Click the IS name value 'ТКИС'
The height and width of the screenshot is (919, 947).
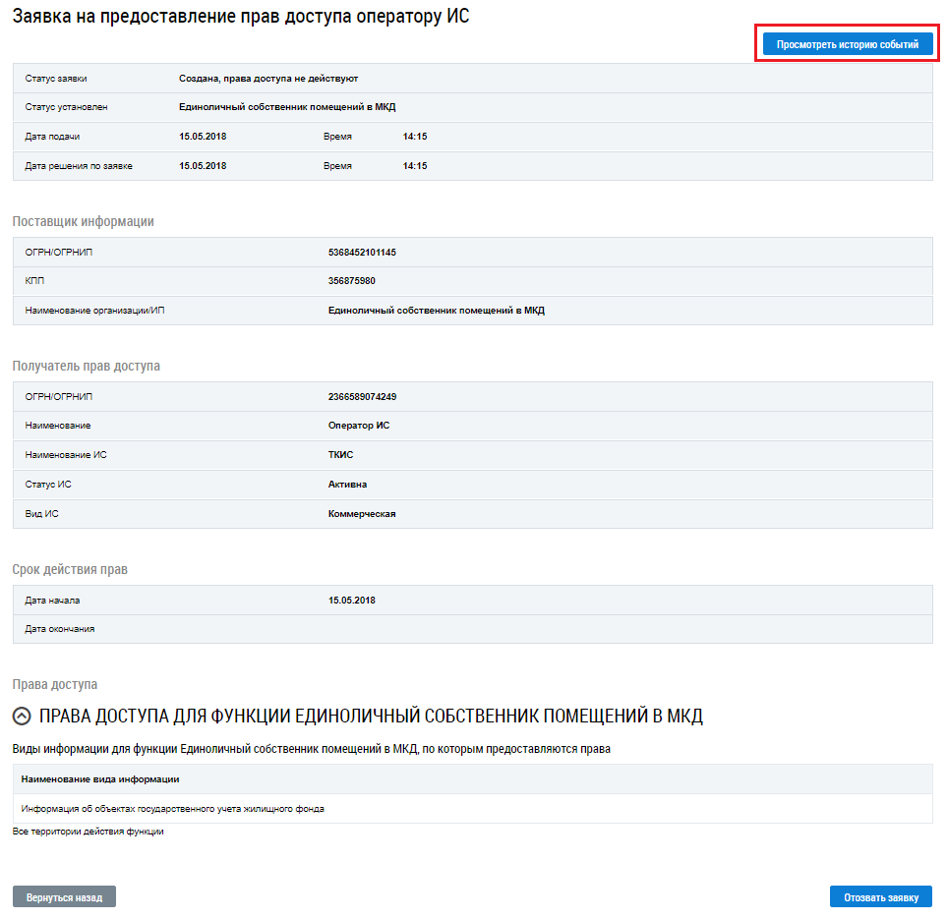point(340,455)
